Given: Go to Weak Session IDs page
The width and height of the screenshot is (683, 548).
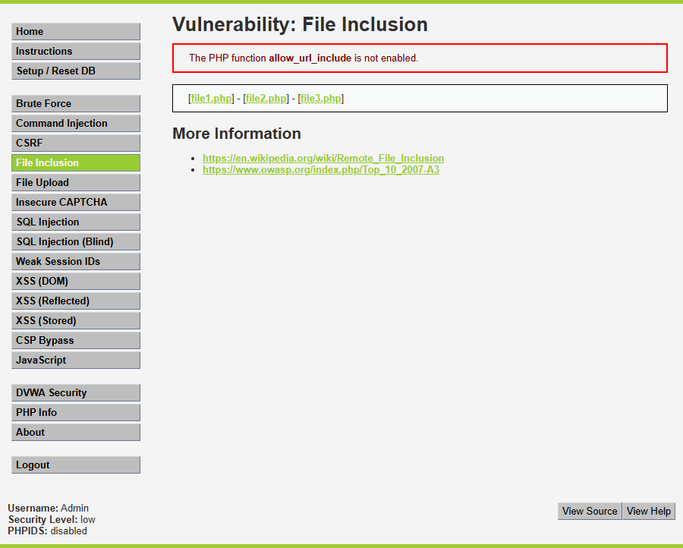Looking at the screenshot, I should pyautogui.click(x=76, y=262).
